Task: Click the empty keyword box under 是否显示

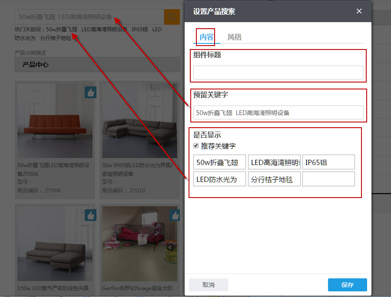Action: (x=328, y=178)
